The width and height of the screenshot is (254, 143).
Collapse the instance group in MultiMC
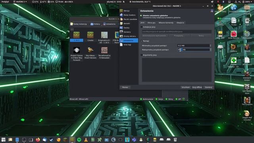(x=72, y=29)
